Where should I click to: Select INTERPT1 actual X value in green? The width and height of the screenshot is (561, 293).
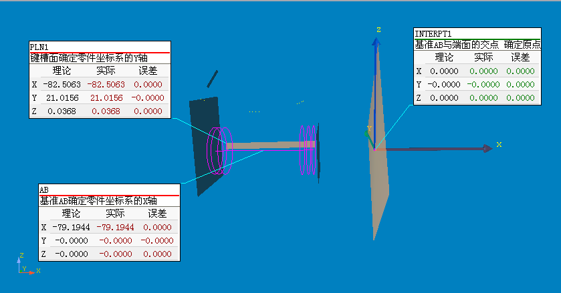[x=483, y=71]
